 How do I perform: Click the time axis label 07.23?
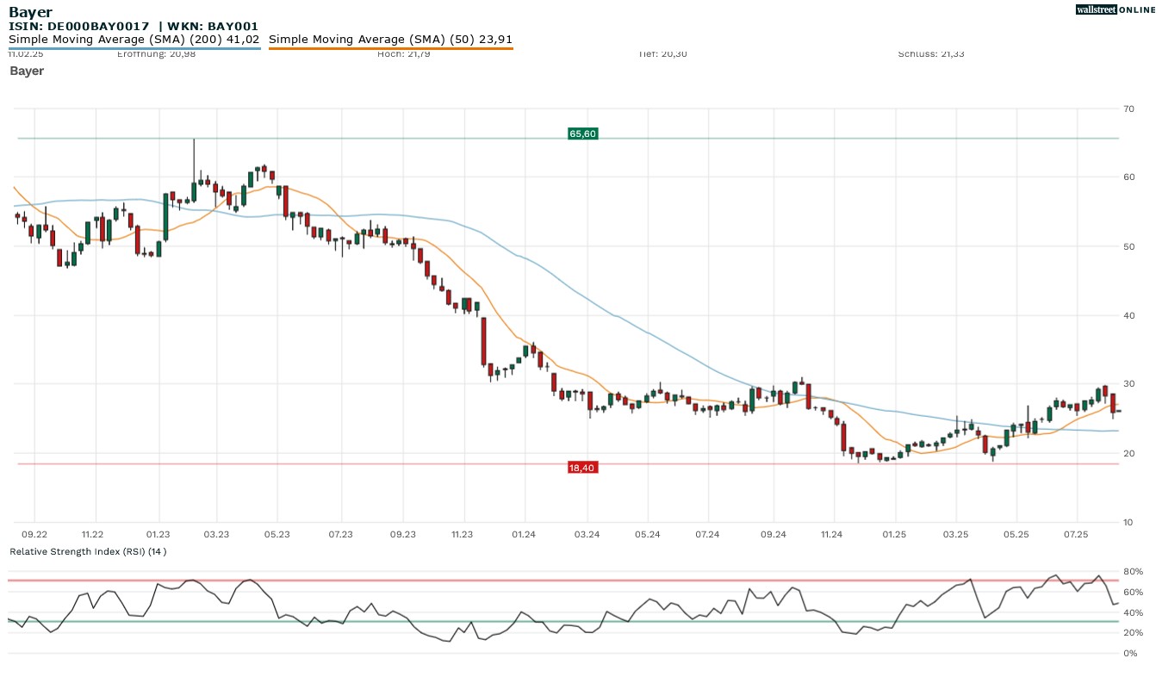click(x=341, y=535)
